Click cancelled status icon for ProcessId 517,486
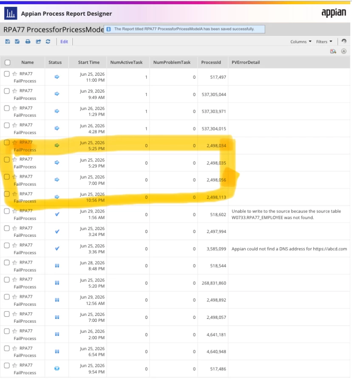The image size is (352, 392). coord(57,368)
